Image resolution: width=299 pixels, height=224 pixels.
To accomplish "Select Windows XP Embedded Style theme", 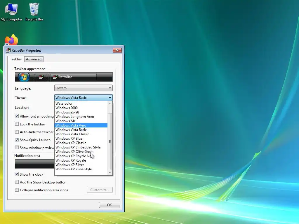I will pyautogui.click(x=81, y=147).
